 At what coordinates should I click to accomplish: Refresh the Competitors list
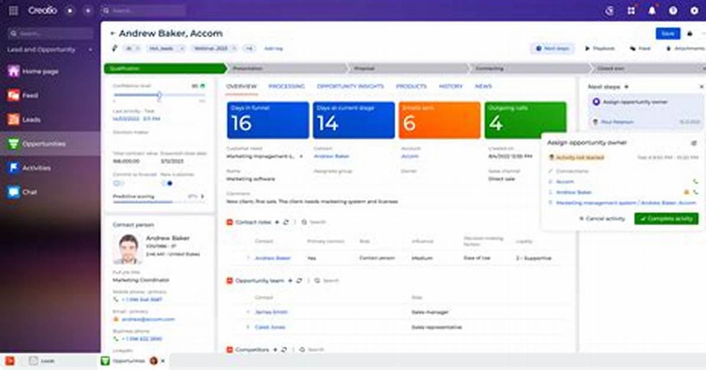tap(284, 349)
